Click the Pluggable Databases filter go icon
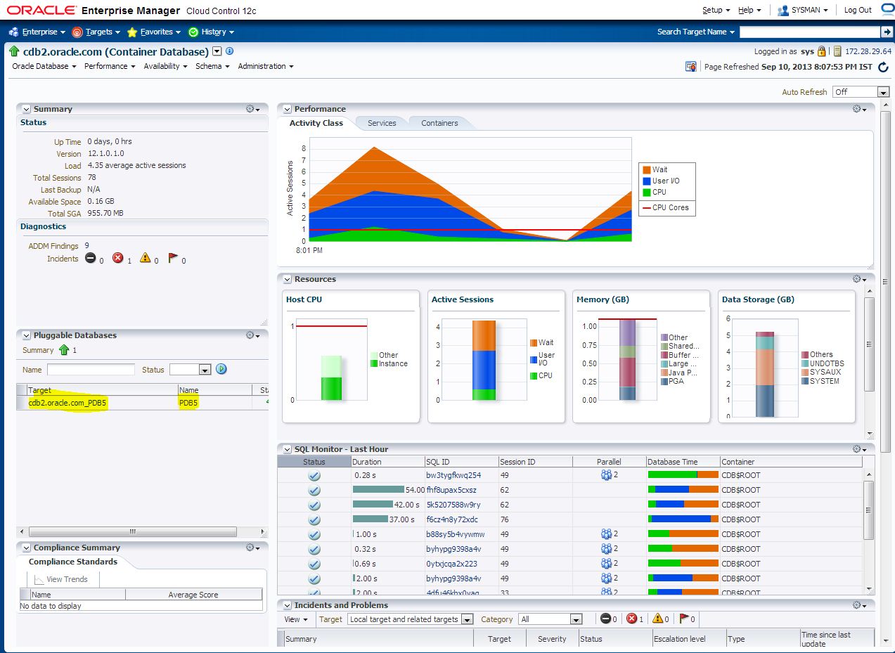This screenshot has width=895, height=653. (221, 369)
